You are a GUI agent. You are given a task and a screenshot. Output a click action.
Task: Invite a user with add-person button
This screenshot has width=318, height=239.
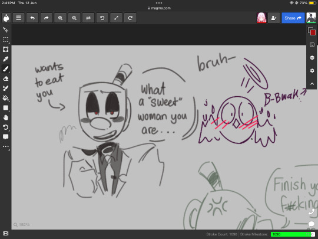pyautogui.click(x=274, y=18)
